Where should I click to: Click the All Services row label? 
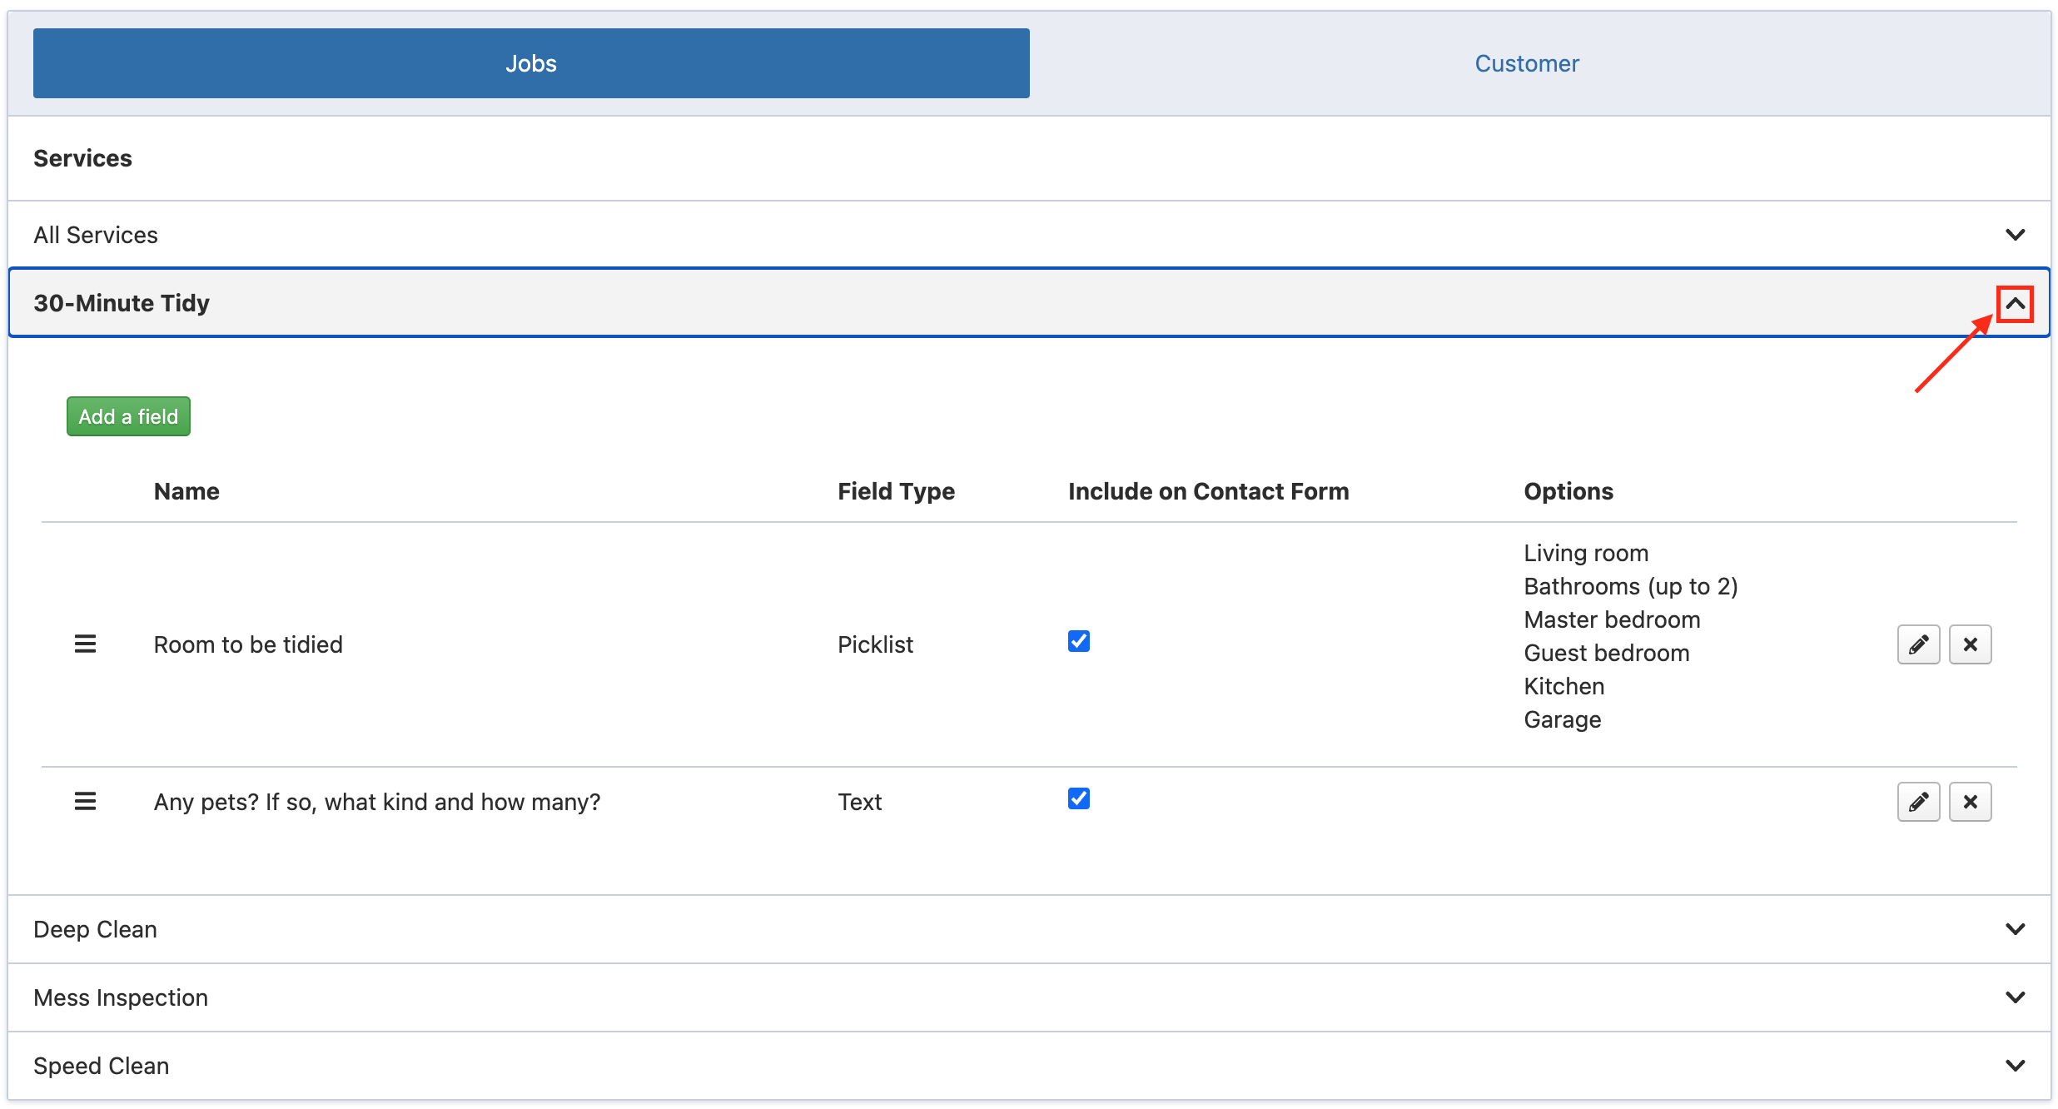[x=95, y=235]
